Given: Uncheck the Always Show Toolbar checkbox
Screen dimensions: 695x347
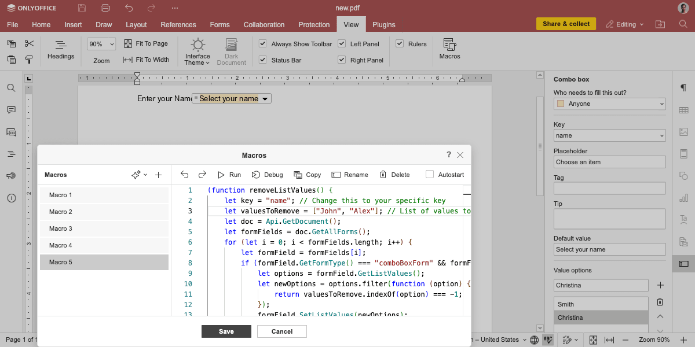Looking at the screenshot, I should point(263,44).
